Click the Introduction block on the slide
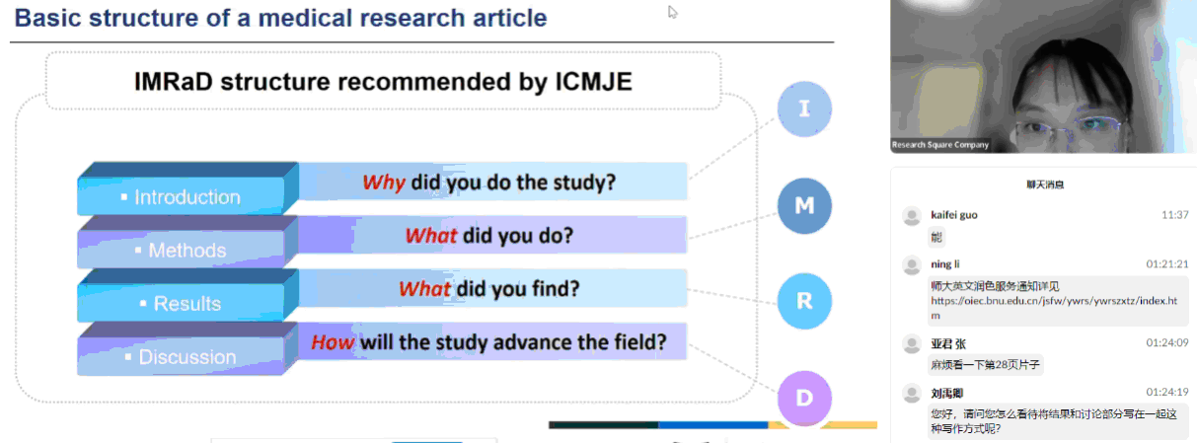The image size is (1197, 443). [187, 196]
